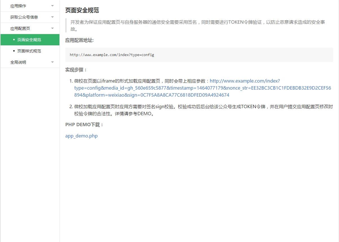339x242 pixels.
Task: Click the 实现步骤 subheading
Action: [76, 70]
